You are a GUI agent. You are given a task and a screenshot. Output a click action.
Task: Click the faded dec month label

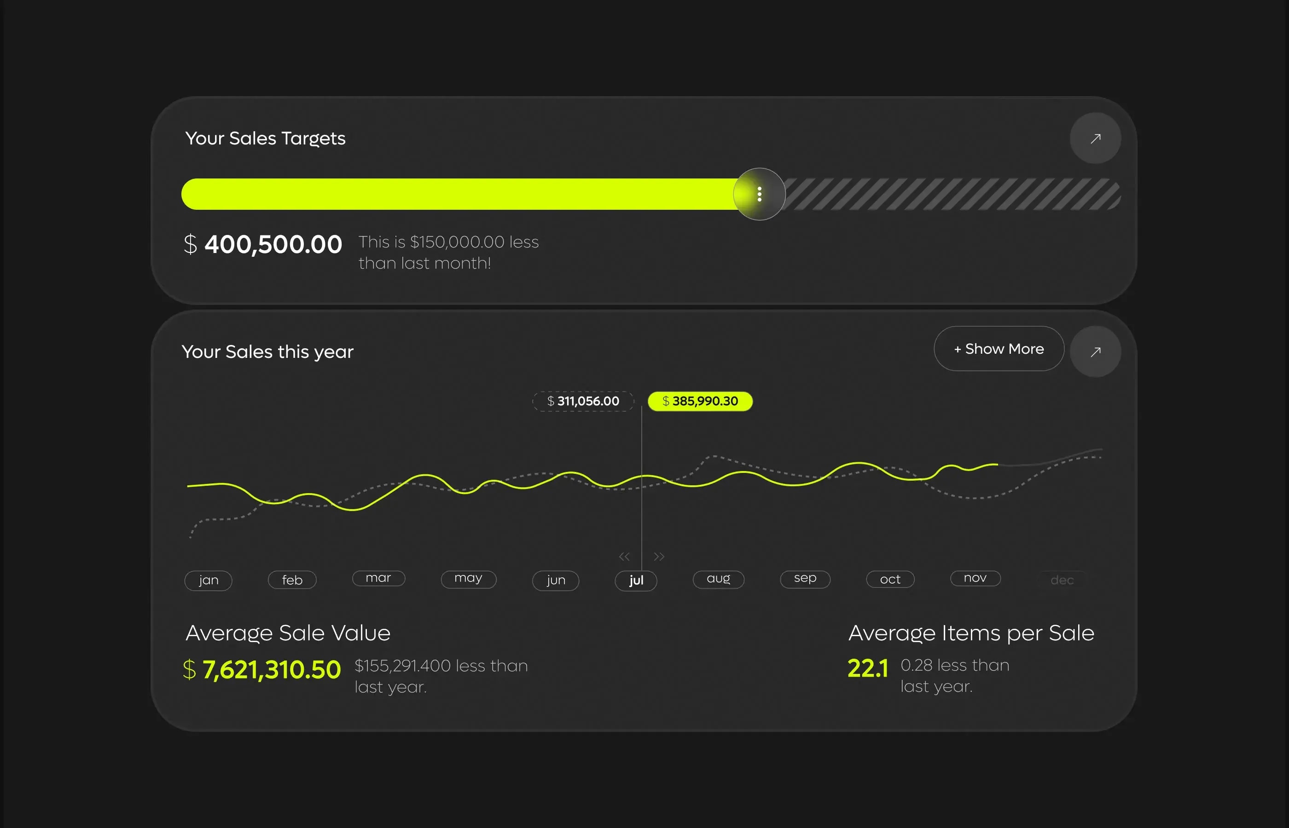click(1062, 580)
